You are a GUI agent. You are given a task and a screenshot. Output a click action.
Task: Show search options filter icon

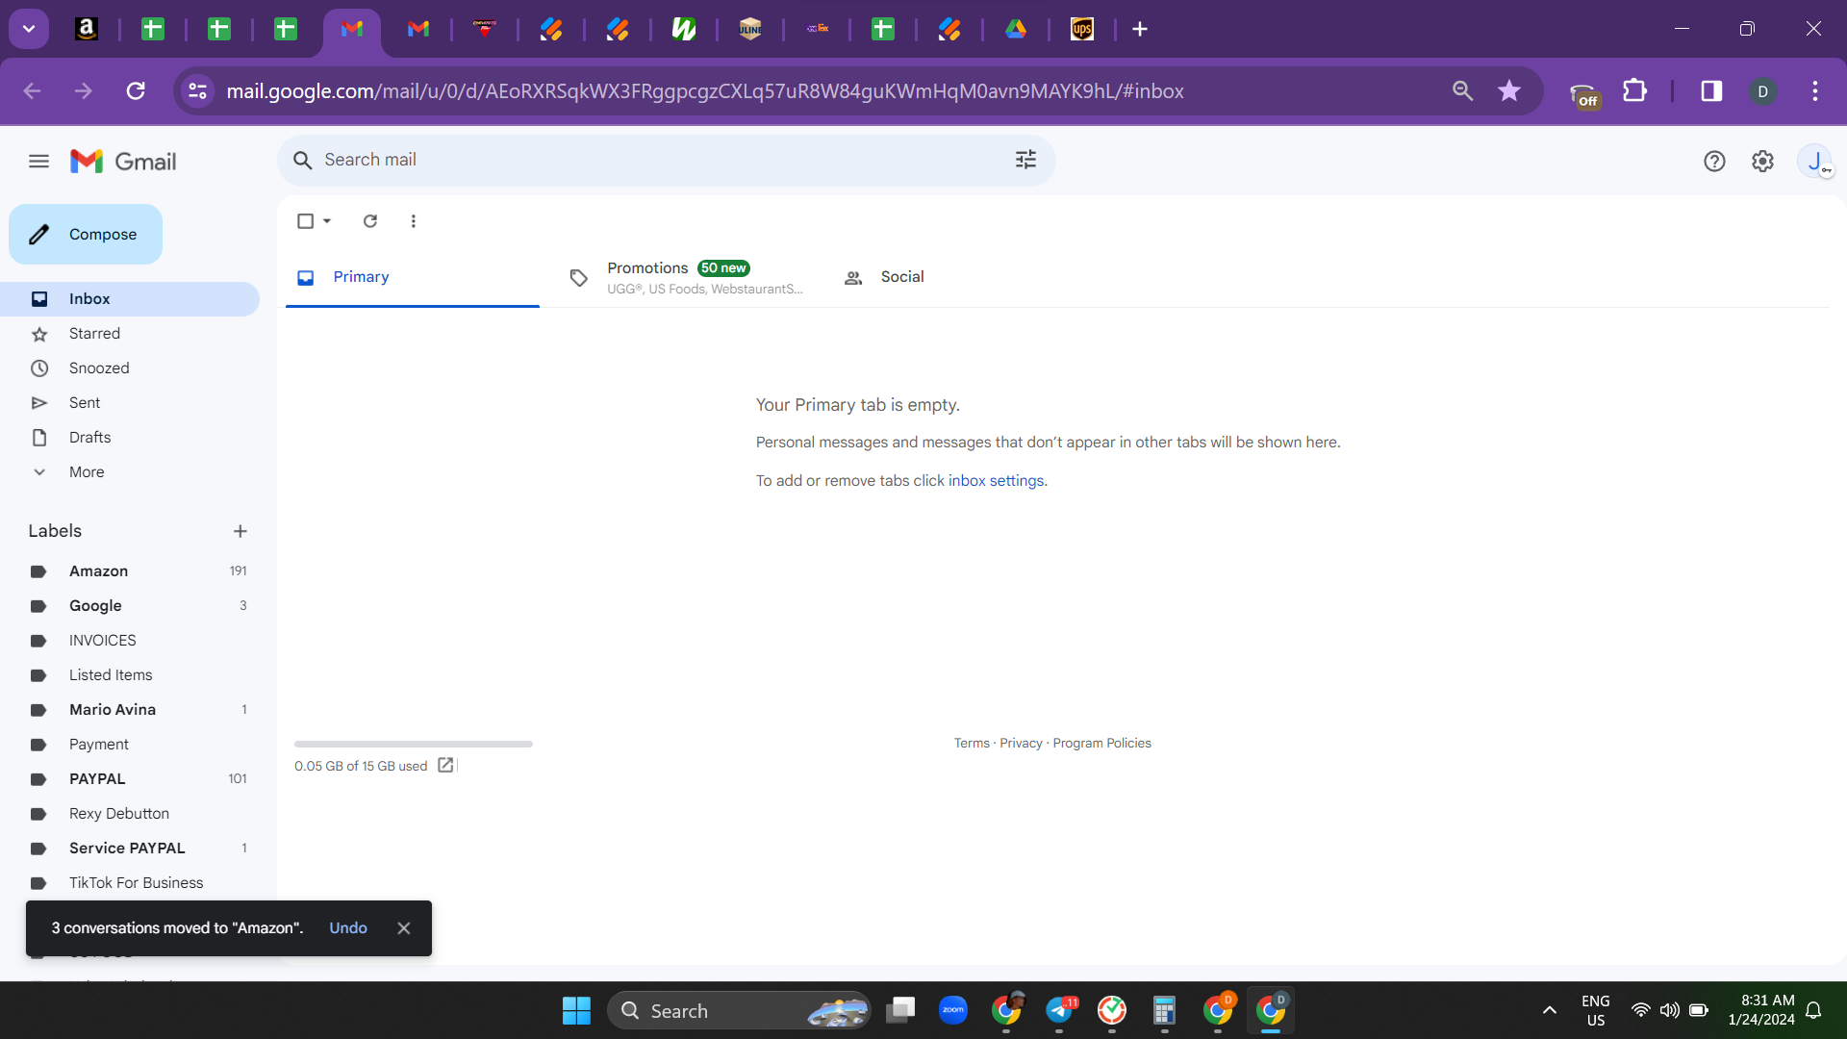pyautogui.click(x=1025, y=160)
